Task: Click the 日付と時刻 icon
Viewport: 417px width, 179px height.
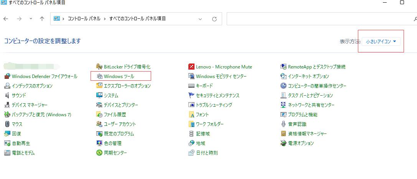Action: tap(191, 153)
